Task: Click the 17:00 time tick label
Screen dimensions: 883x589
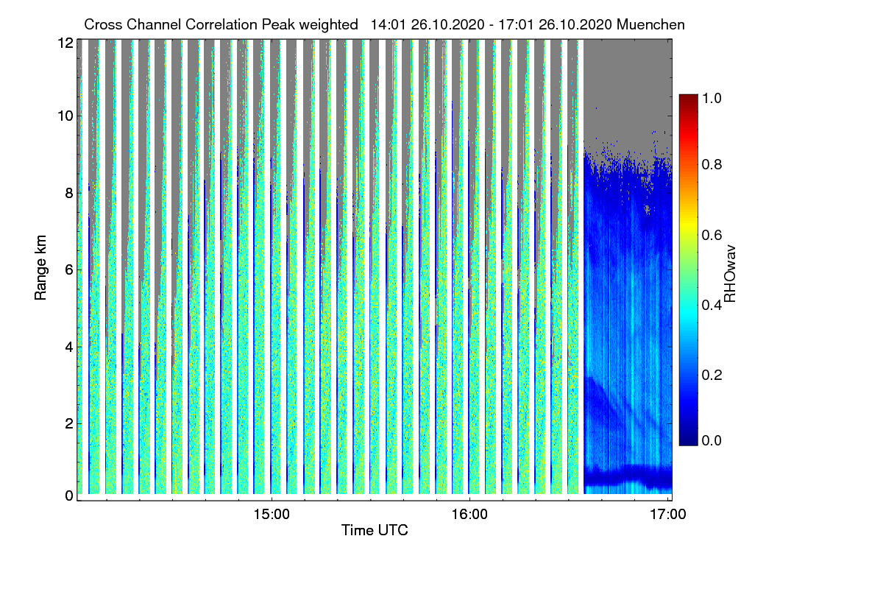Action: 668,515
